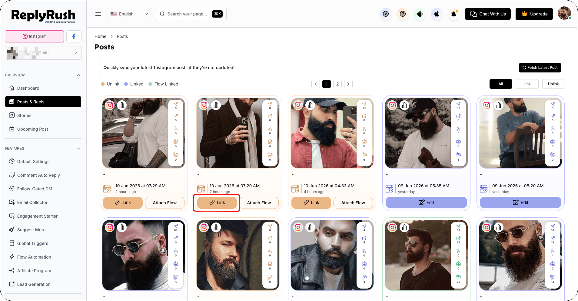Open the Android app icon
578x301 pixels.
click(x=420, y=14)
